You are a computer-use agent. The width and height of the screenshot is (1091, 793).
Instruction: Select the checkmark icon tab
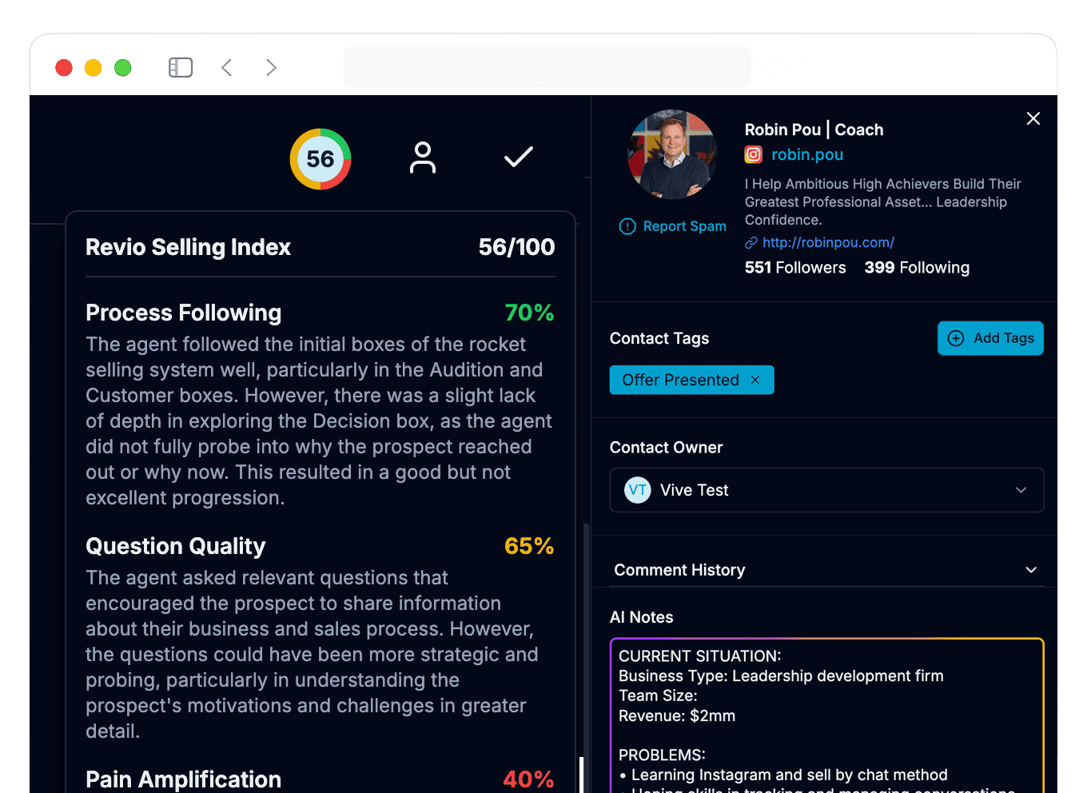tap(519, 157)
